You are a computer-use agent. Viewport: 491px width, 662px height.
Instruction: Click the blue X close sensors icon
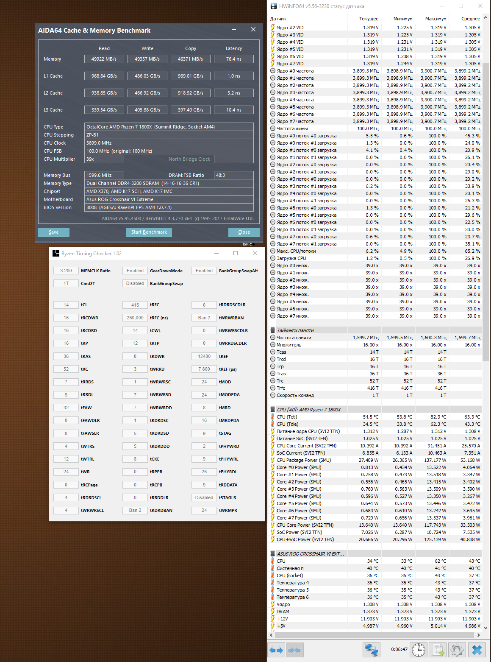477,650
